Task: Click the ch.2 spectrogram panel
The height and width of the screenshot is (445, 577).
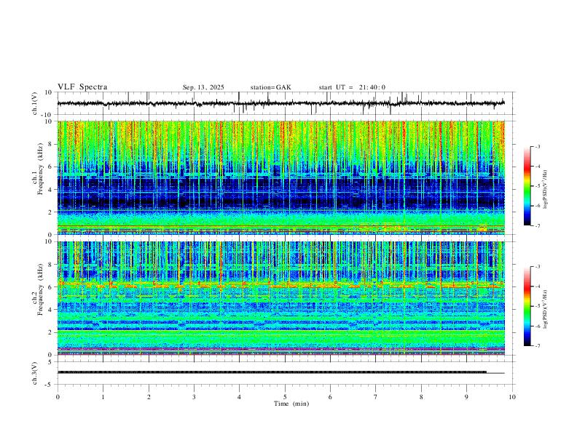Action: point(281,298)
